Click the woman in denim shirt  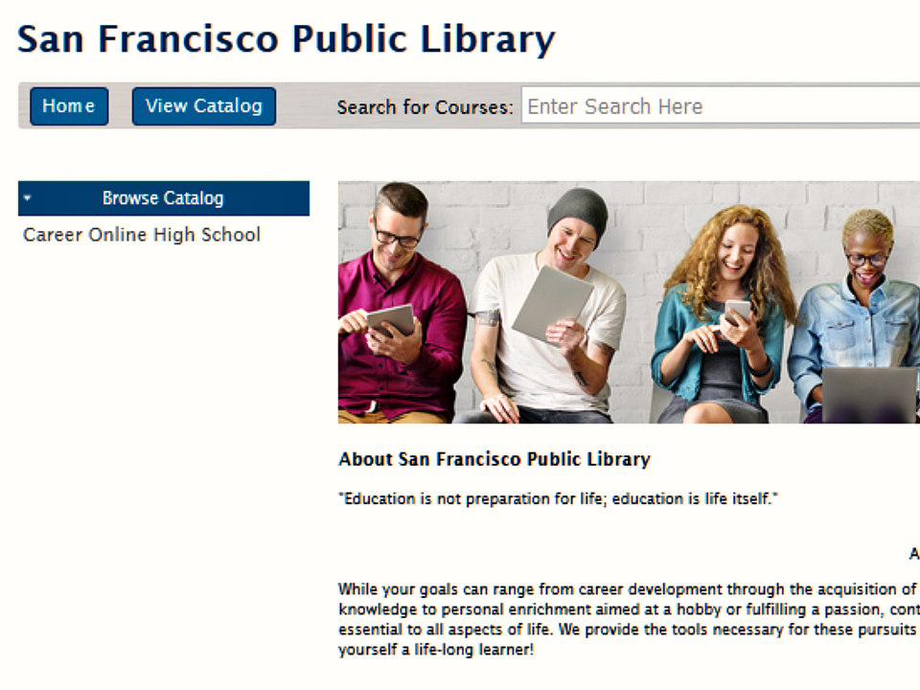point(854,310)
